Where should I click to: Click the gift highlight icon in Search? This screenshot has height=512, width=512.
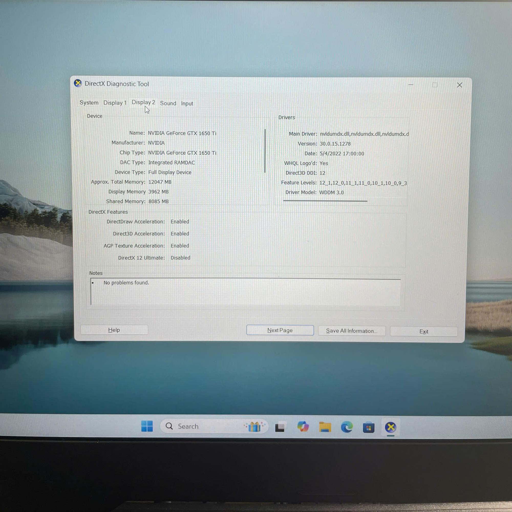coord(254,426)
